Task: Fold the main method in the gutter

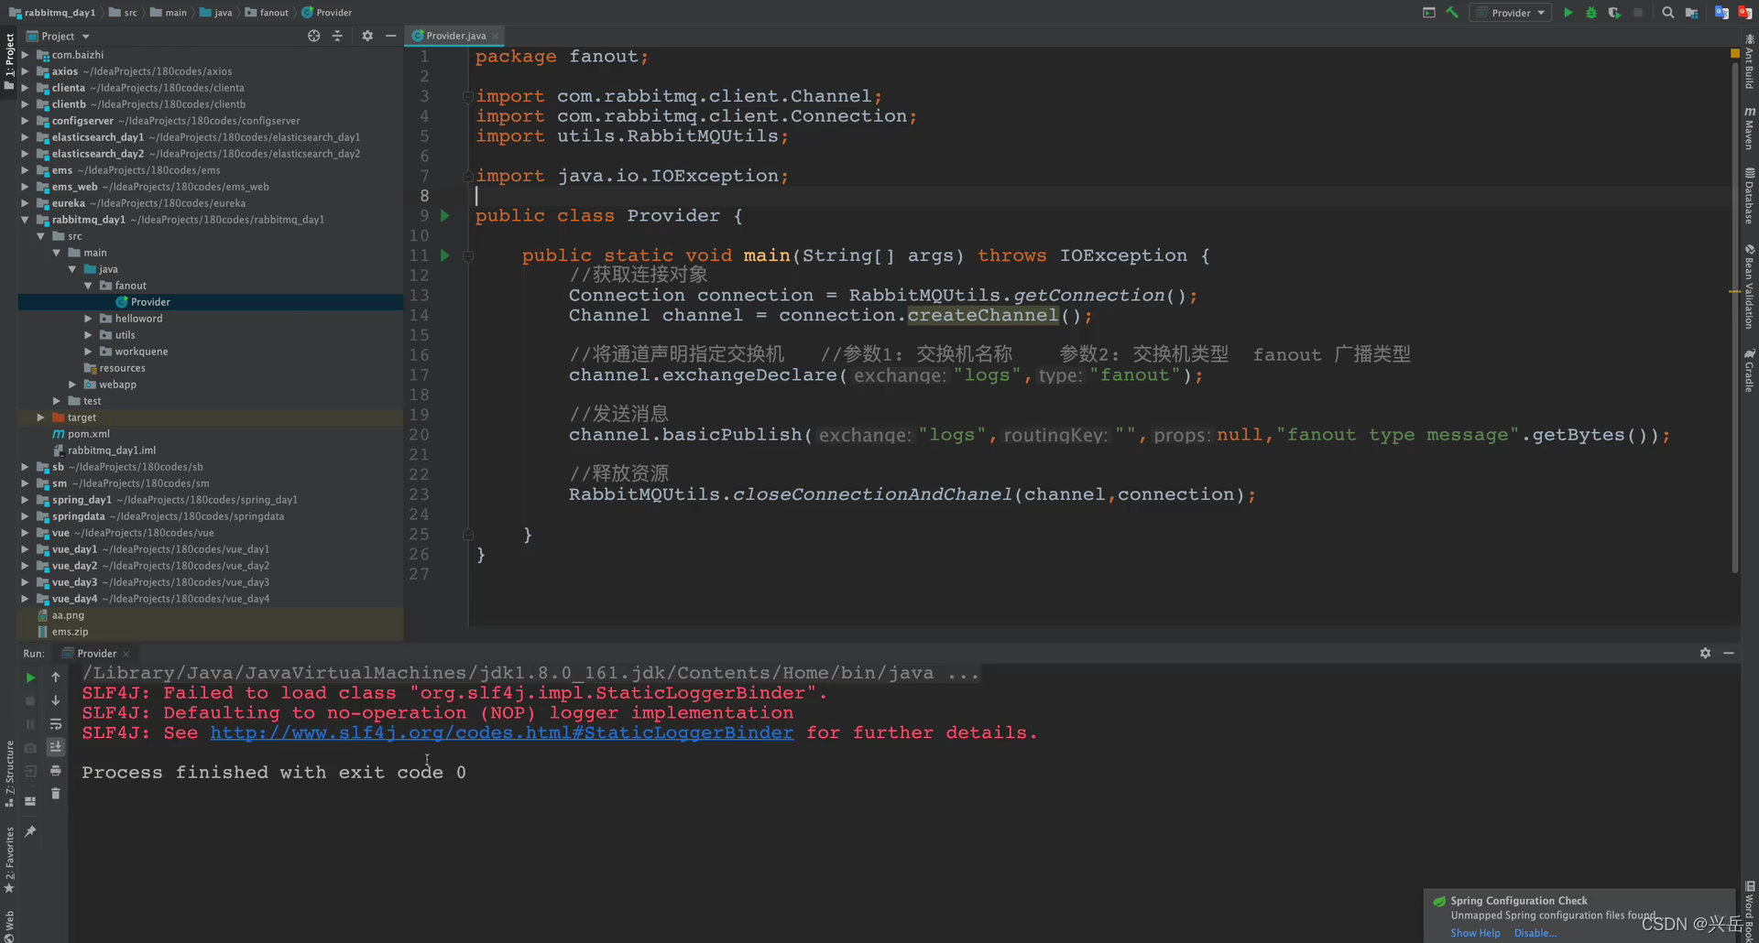Action: (x=468, y=256)
